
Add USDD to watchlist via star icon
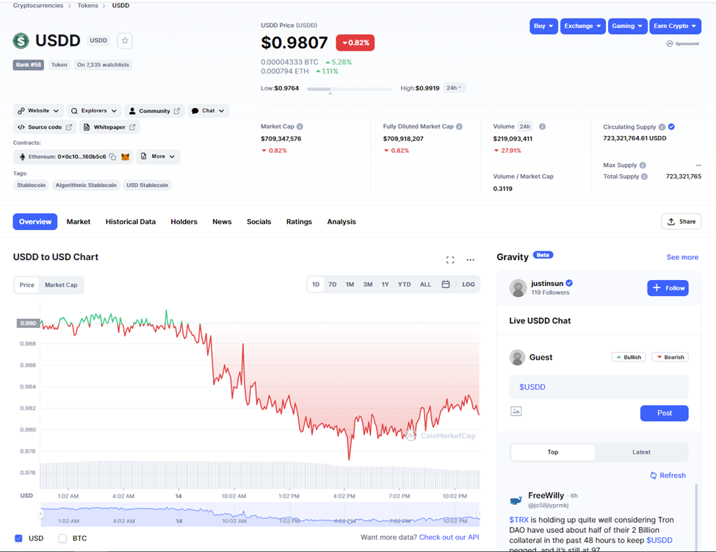pyautogui.click(x=124, y=40)
